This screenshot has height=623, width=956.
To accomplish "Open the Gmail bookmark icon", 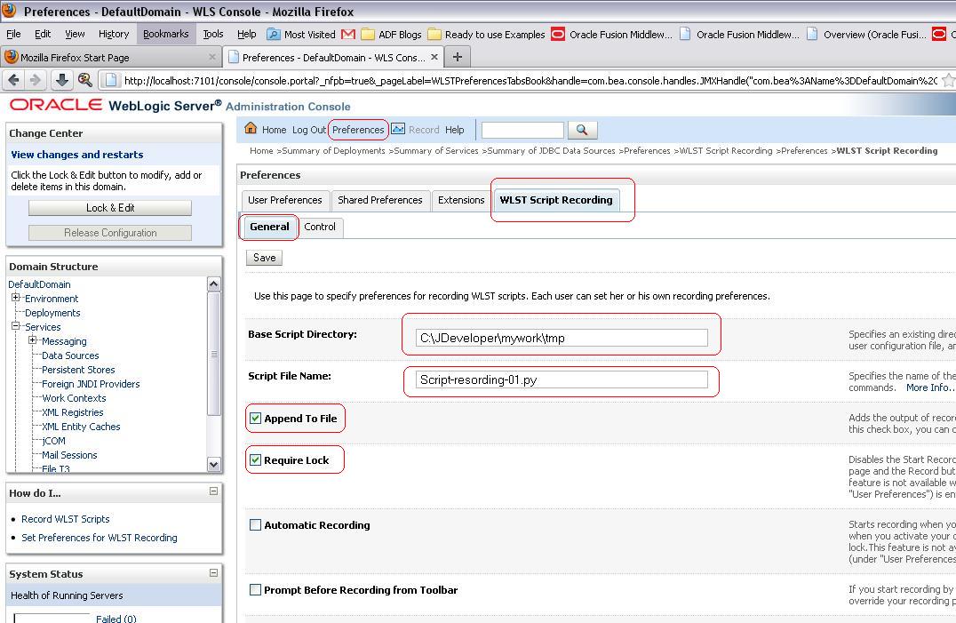I will (x=348, y=34).
